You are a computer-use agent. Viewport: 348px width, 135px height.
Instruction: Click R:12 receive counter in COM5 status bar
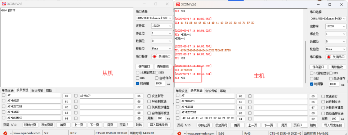[73, 133]
